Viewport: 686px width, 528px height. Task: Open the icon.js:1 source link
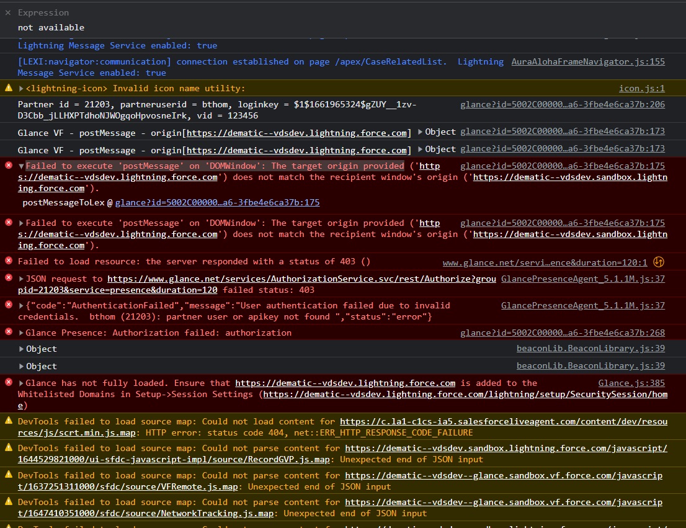[641, 88]
